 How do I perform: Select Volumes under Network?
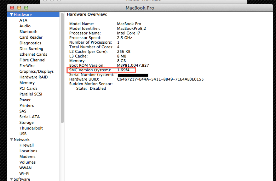(x=28, y=162)
